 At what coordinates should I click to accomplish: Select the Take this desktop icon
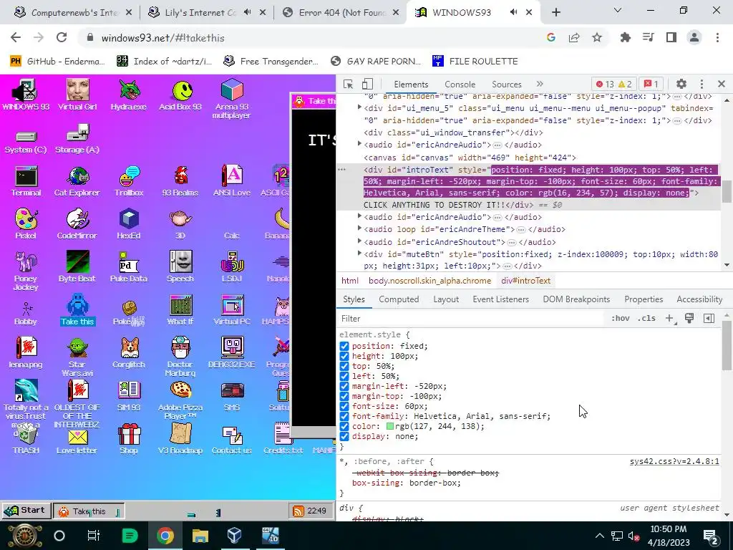pyautogui.click(x=77, y=309)
